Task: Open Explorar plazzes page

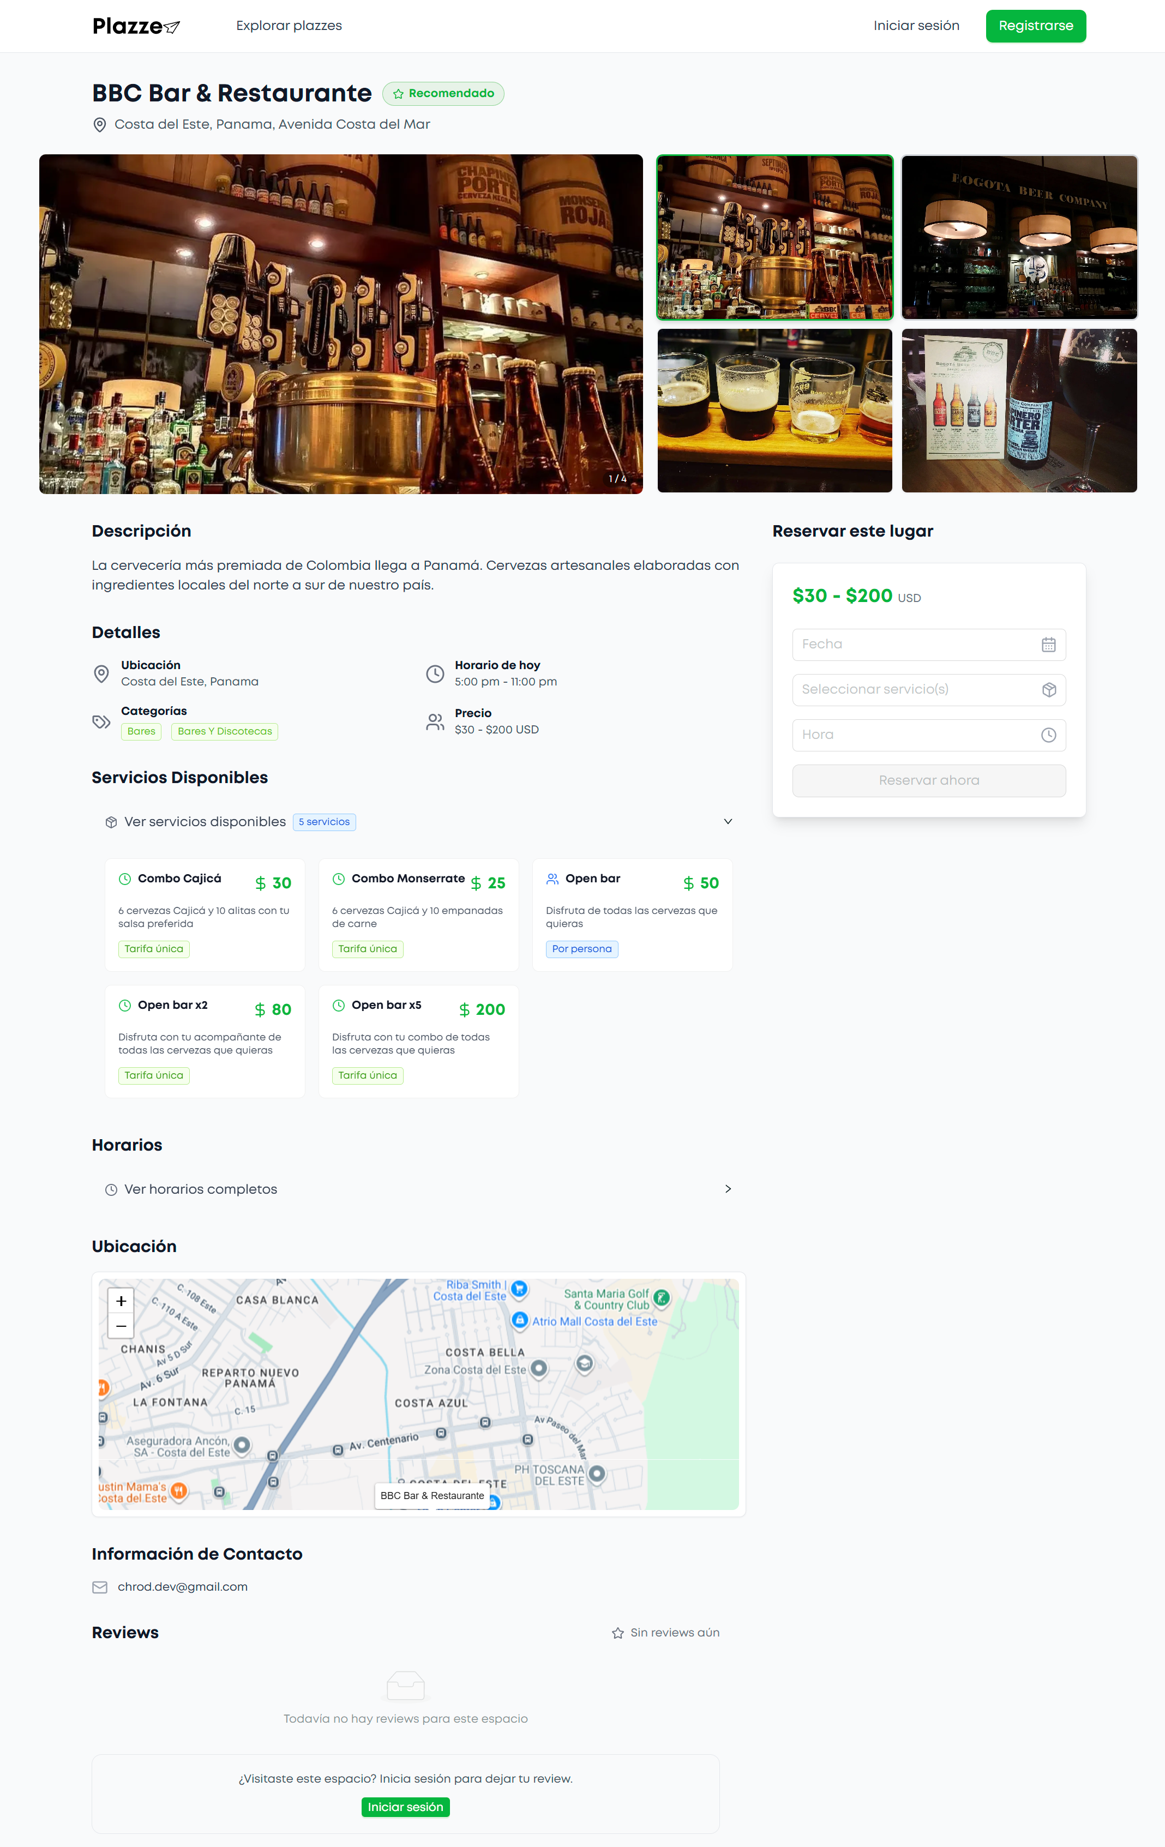Action: point(289,26)
